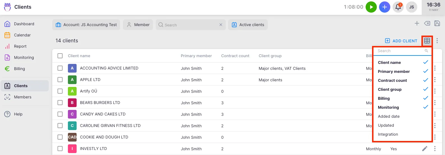Viewport: 445px width, 155px height.
Task: Click the clear filters backspace icon
Action: (x=427, y=24)
